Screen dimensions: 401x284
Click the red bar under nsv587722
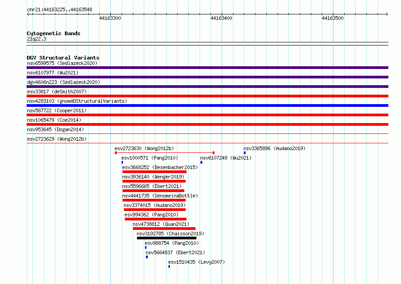pos(207,115)
